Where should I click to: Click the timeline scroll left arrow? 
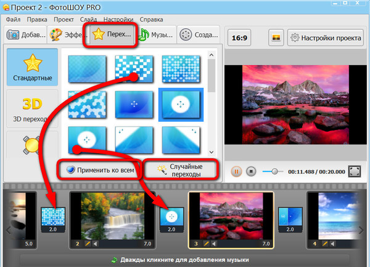(8, 230)
